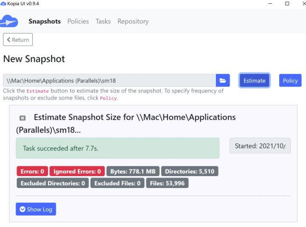Viewport: 306px width, 227px height.
Task: Click the Errors: 0 badge
Action: pyautogui.click(x=32, y=171)
